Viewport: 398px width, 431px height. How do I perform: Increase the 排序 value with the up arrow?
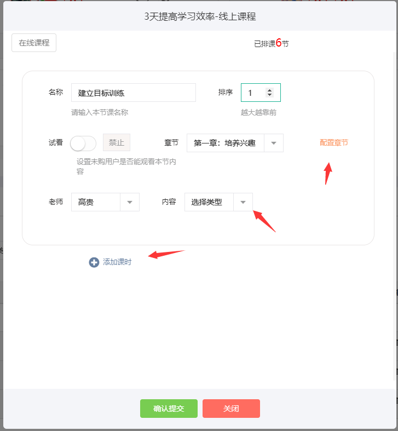point(270,90)
